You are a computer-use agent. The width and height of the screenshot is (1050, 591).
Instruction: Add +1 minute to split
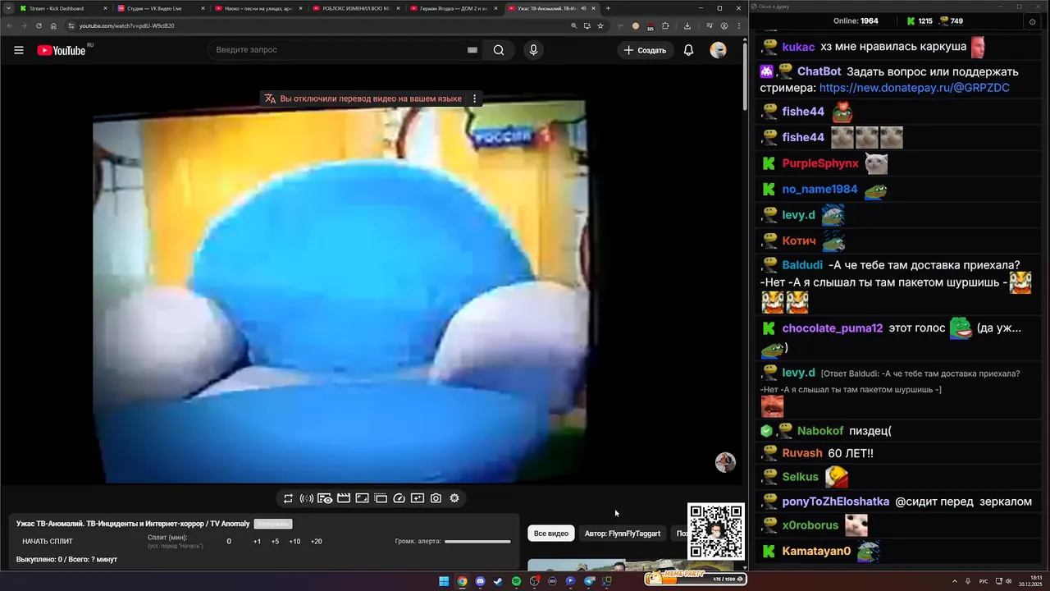click(x=257, y=542)
